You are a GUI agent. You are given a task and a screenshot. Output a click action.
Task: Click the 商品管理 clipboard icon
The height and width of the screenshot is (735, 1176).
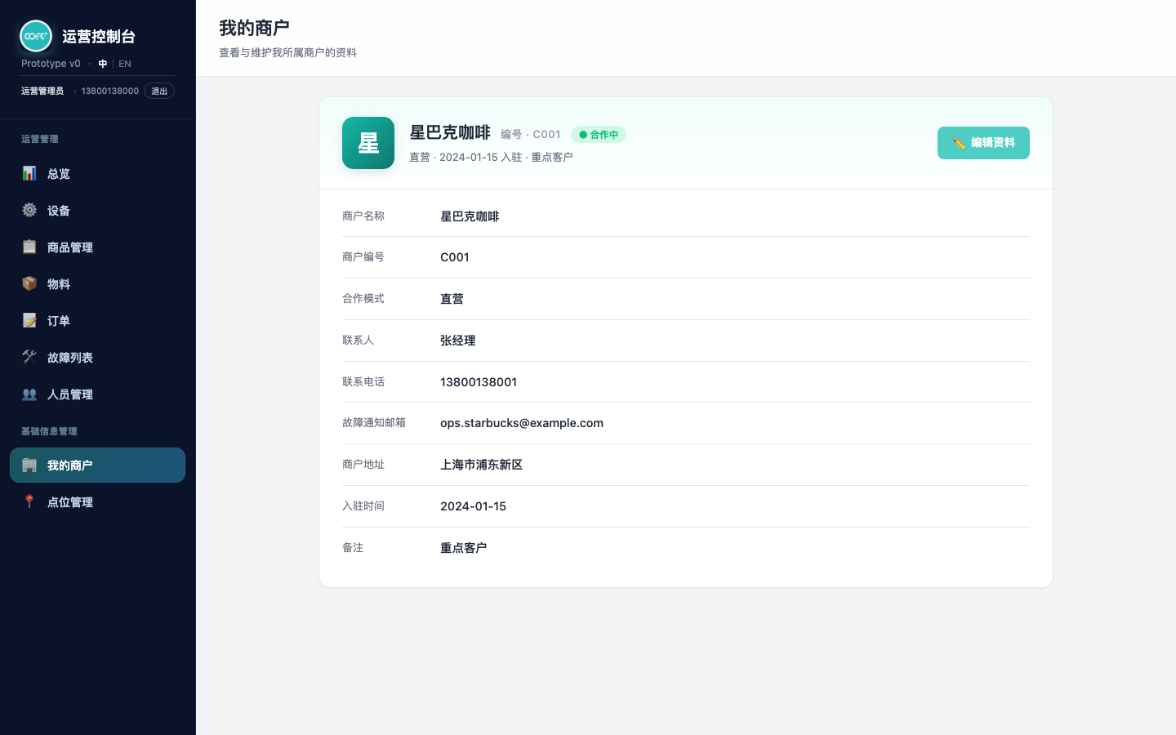click(x=29, y=247)
